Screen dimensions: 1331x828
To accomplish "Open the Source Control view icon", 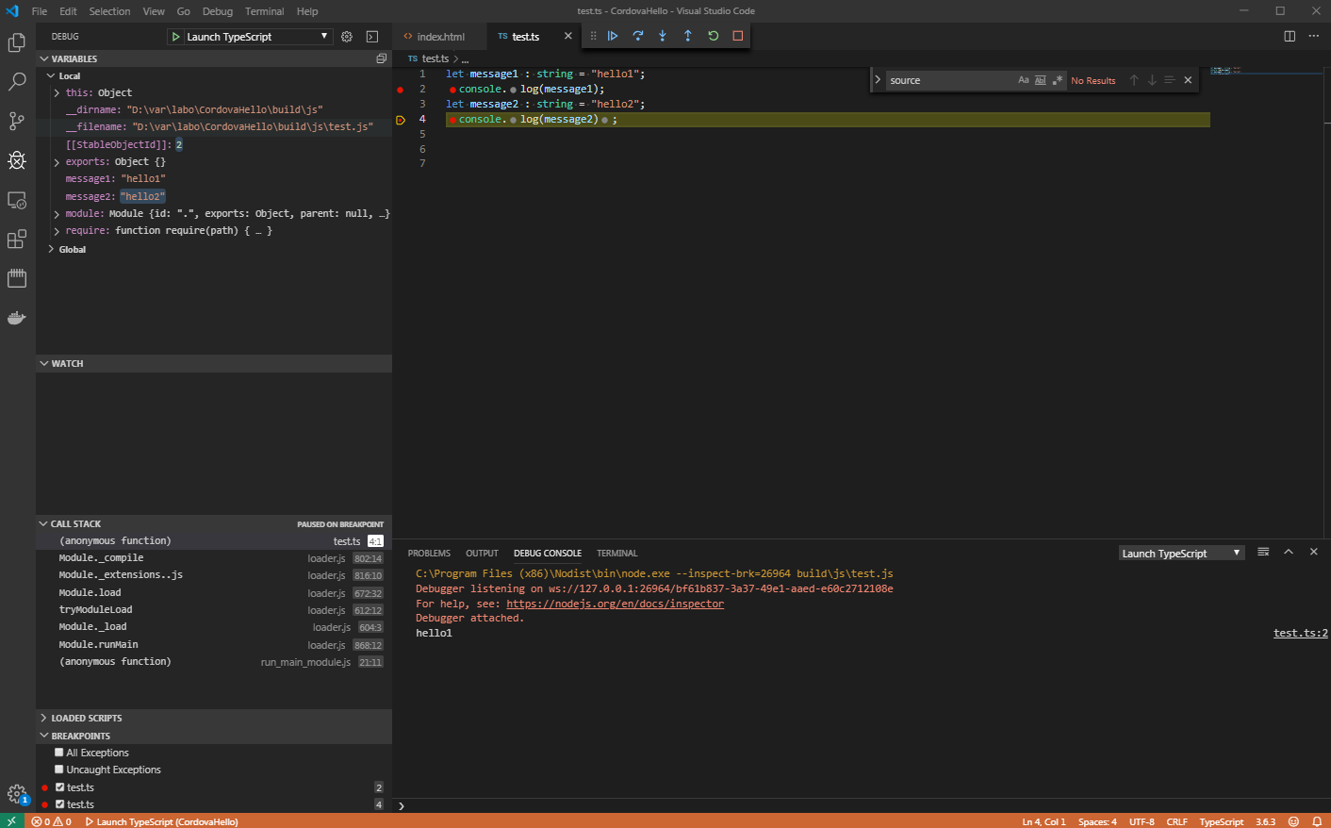I will tap(16, 121).
